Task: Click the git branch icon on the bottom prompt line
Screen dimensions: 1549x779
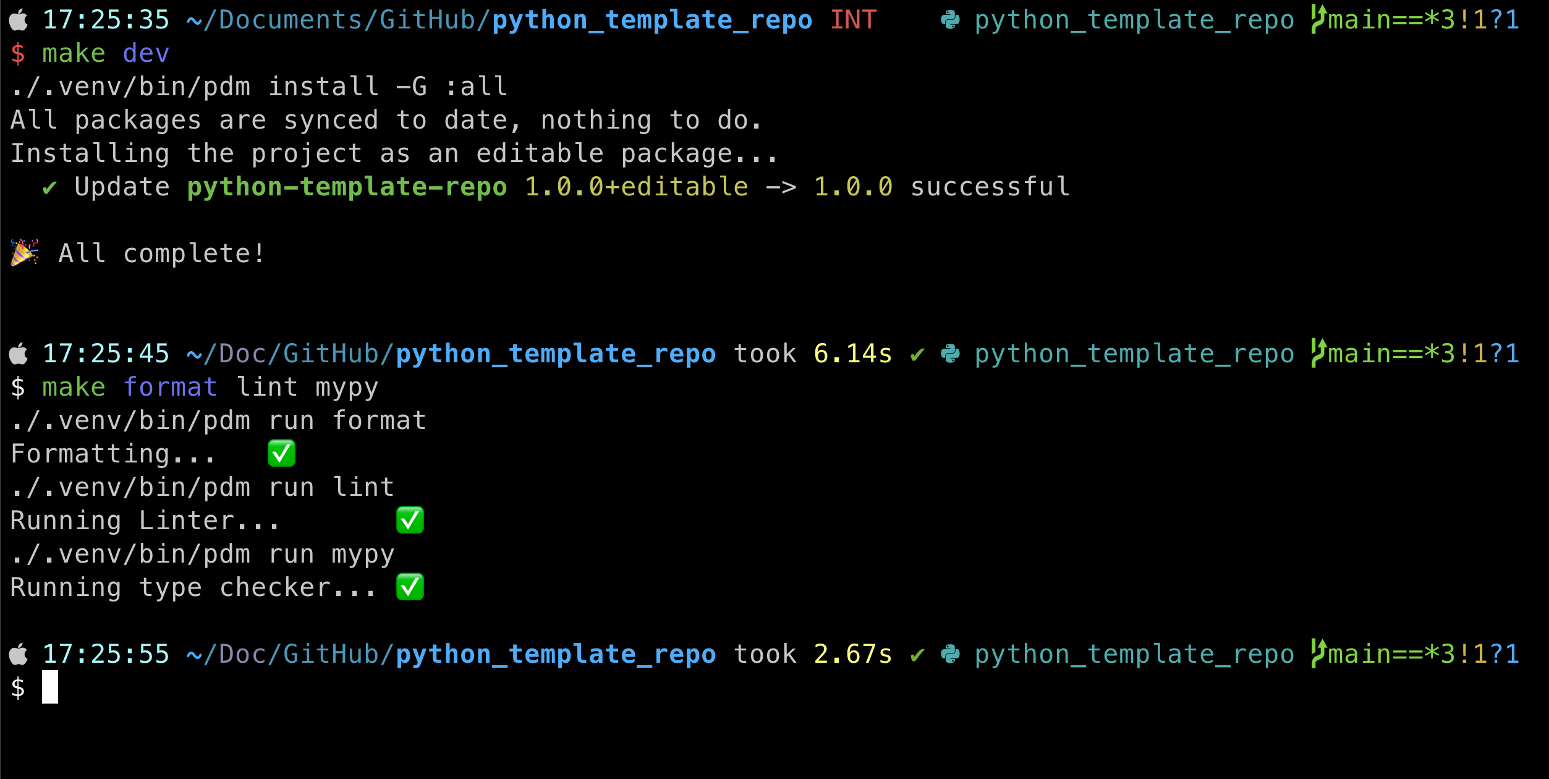Action: point(1318,653)
